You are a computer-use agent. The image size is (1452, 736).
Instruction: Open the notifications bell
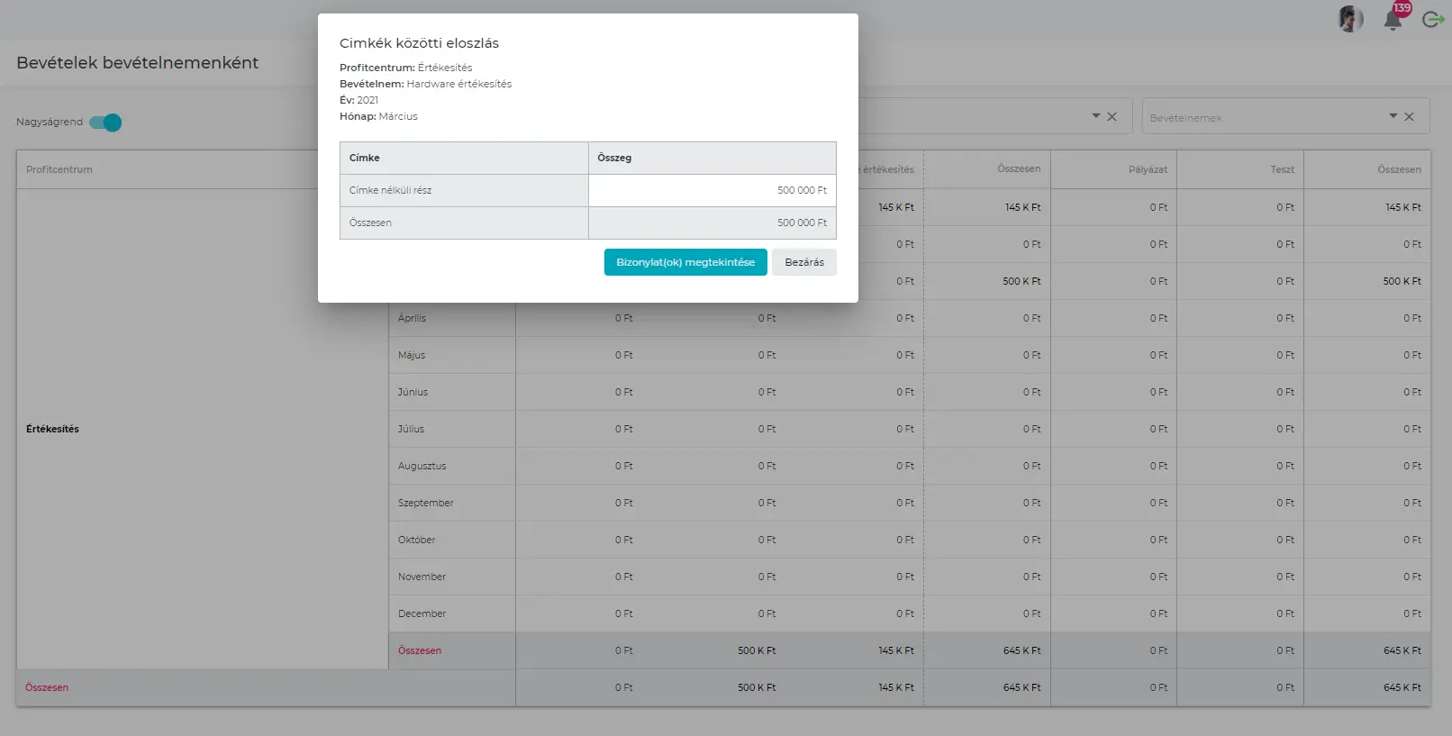click(x=1393, y=22)
